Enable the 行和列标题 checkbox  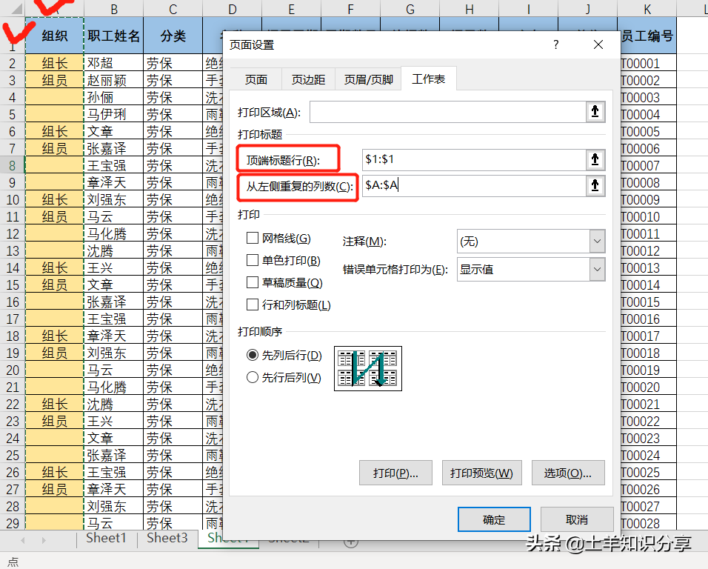253,305
